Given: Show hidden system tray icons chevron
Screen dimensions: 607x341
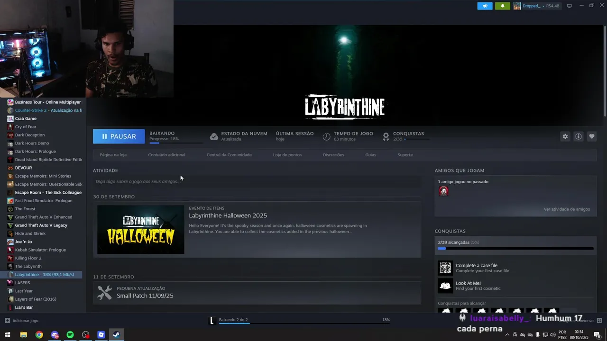Looking at the screenshot, I should click(x=507, y=335).
